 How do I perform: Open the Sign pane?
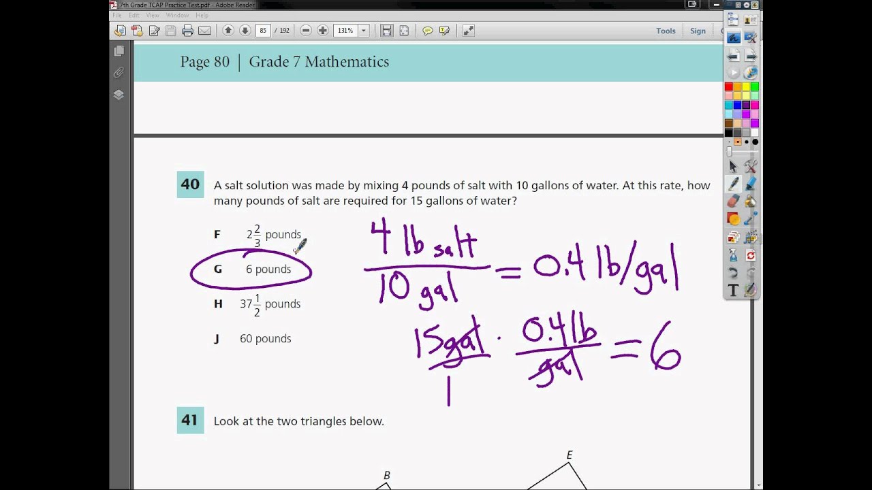(x=698, y=31)
